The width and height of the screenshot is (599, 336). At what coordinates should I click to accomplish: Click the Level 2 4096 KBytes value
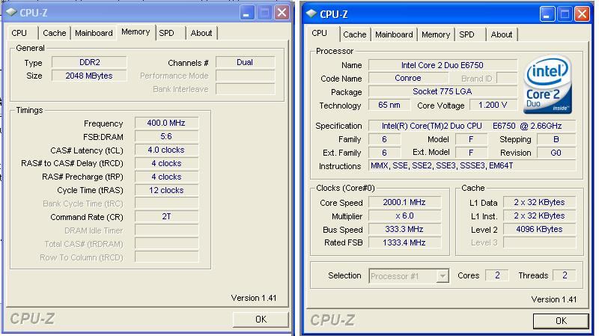(x=539, y=229)
